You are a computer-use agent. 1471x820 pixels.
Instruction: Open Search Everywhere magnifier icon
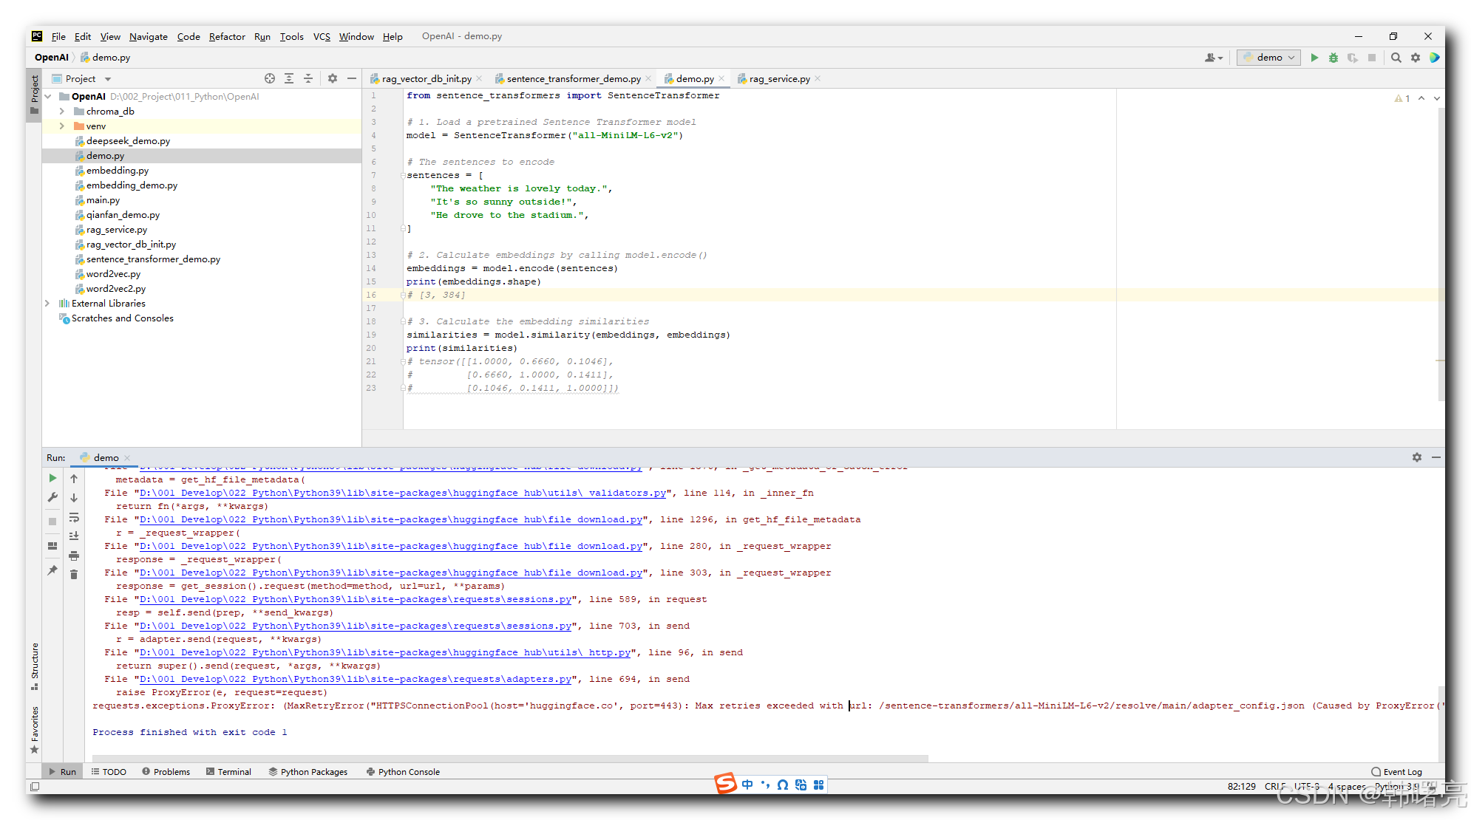[1396, 58]
